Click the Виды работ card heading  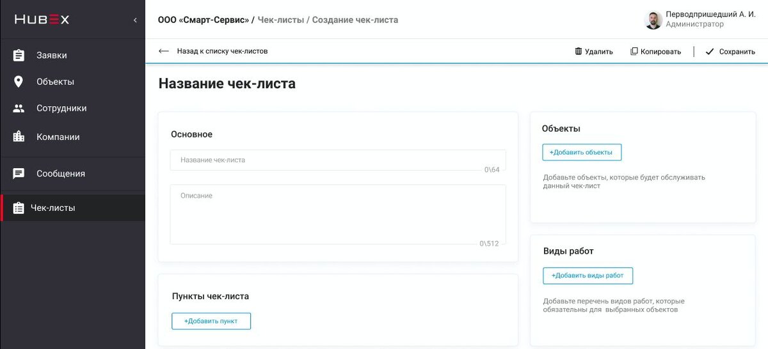(x=569, y=251)
